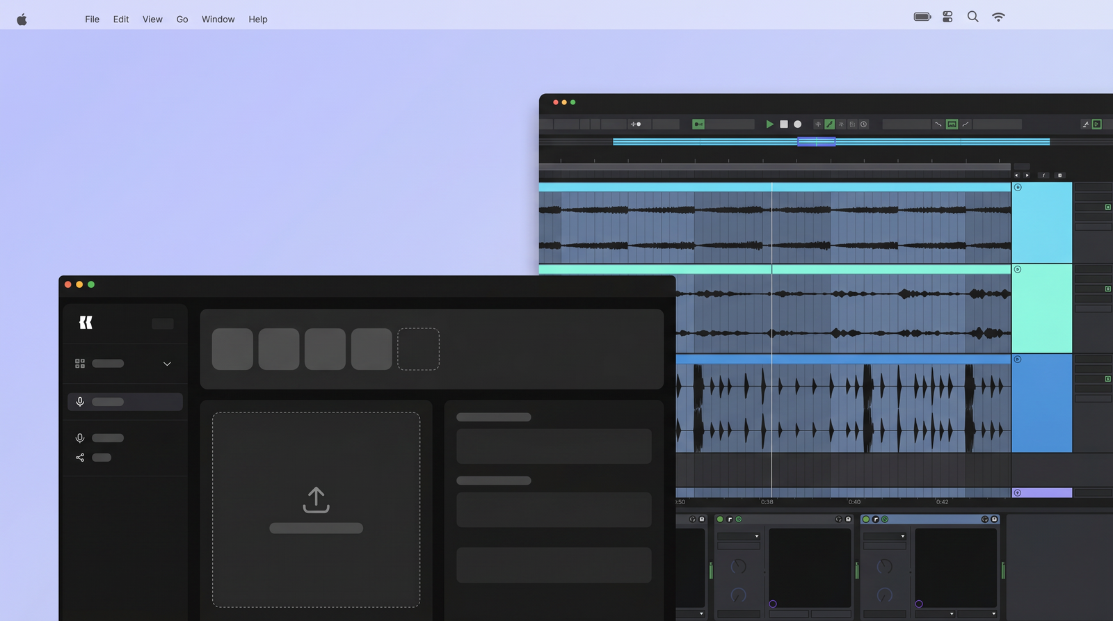
Task: Click the purple selection in the overview strip
Action: click(816, 141)
